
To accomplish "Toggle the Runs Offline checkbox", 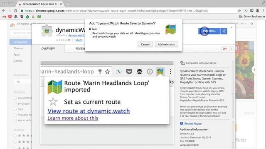I will [15, 98].
